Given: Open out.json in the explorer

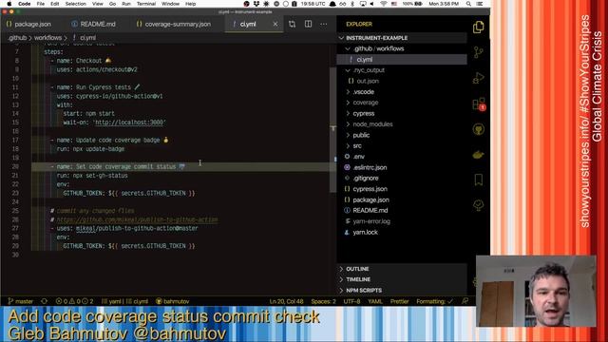Looking at the screenshot, I should (402, 81).
